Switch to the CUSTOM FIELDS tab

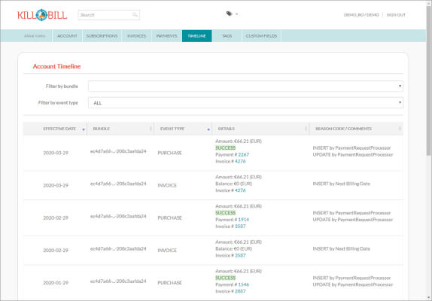click(261, 36)
